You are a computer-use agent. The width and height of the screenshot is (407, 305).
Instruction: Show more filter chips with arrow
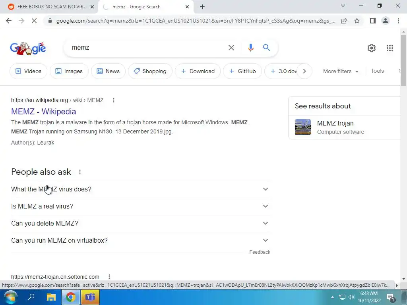point(304,71)
